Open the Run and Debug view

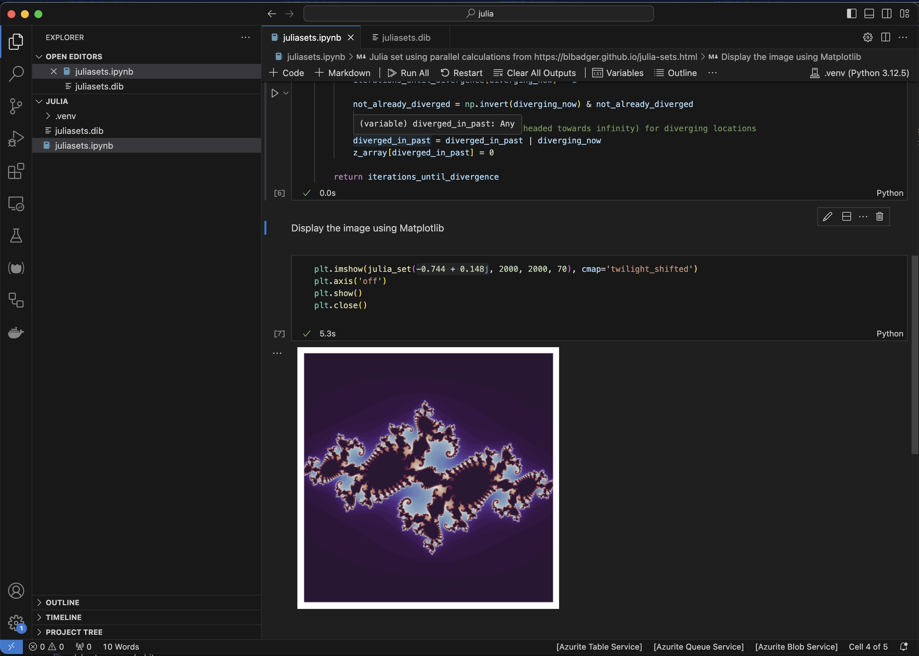coord(16,138)
